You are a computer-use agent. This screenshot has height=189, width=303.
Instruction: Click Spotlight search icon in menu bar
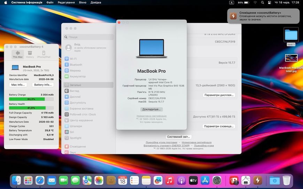tap(262, 2)
